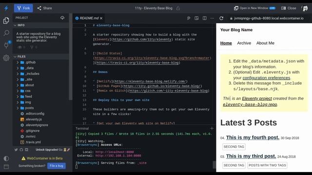The height and width of the screenshot is (175, 312).
Task: Toggle the bottom panel layout icon
Action: point(6,166)
